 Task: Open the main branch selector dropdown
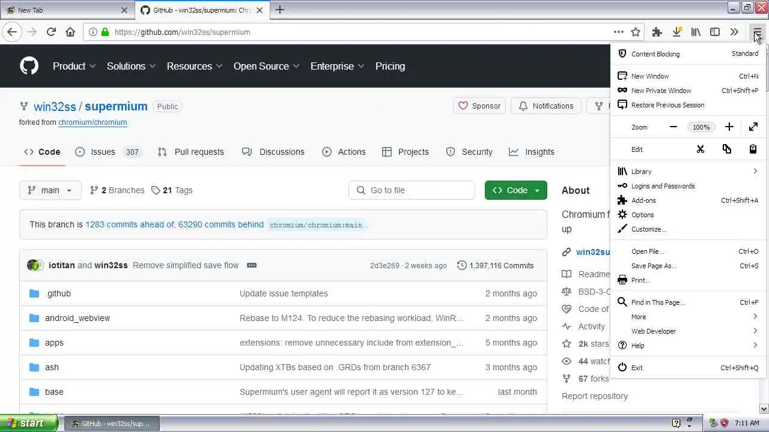[x=50, y=190]
